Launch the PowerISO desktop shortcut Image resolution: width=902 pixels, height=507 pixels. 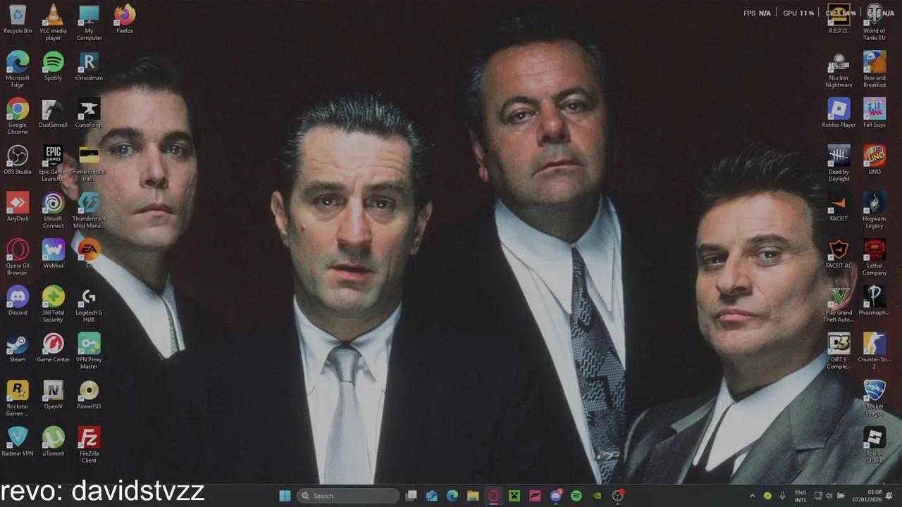click(x=89, y=395)
